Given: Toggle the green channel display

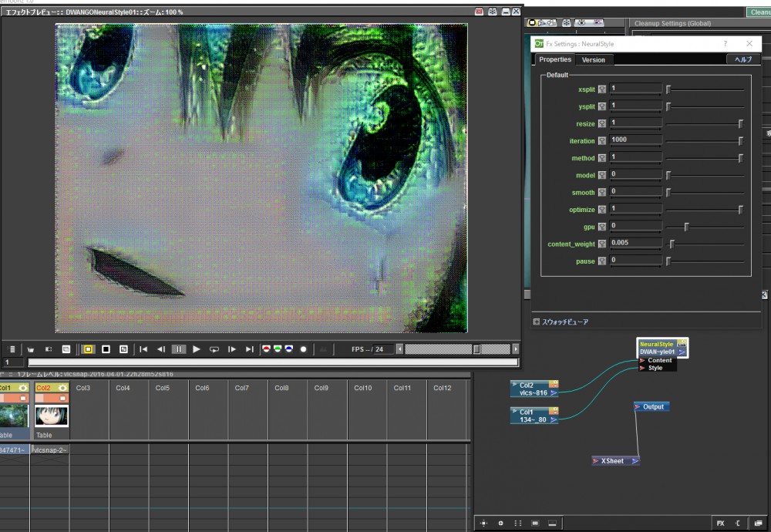Looking at the screenshot, I should (278, 349).
